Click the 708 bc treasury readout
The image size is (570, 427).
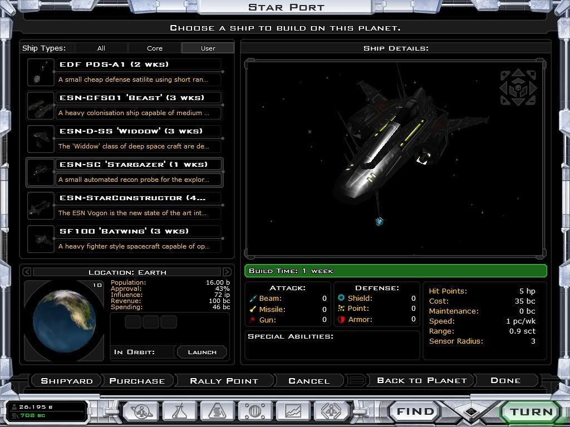click(32, 415)
